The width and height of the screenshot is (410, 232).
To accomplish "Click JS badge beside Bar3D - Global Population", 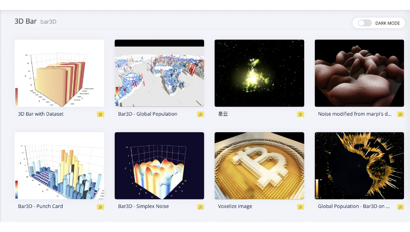I will pyautogui.click(x=200, y=114).
